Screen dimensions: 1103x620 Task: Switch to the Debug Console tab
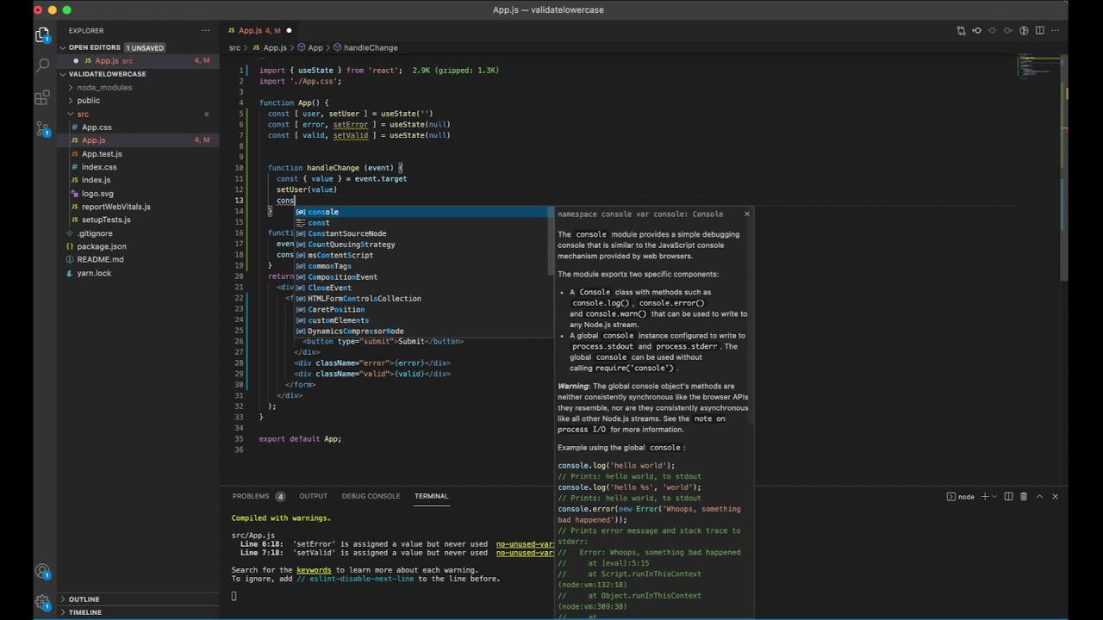click(x=371, y=496)
